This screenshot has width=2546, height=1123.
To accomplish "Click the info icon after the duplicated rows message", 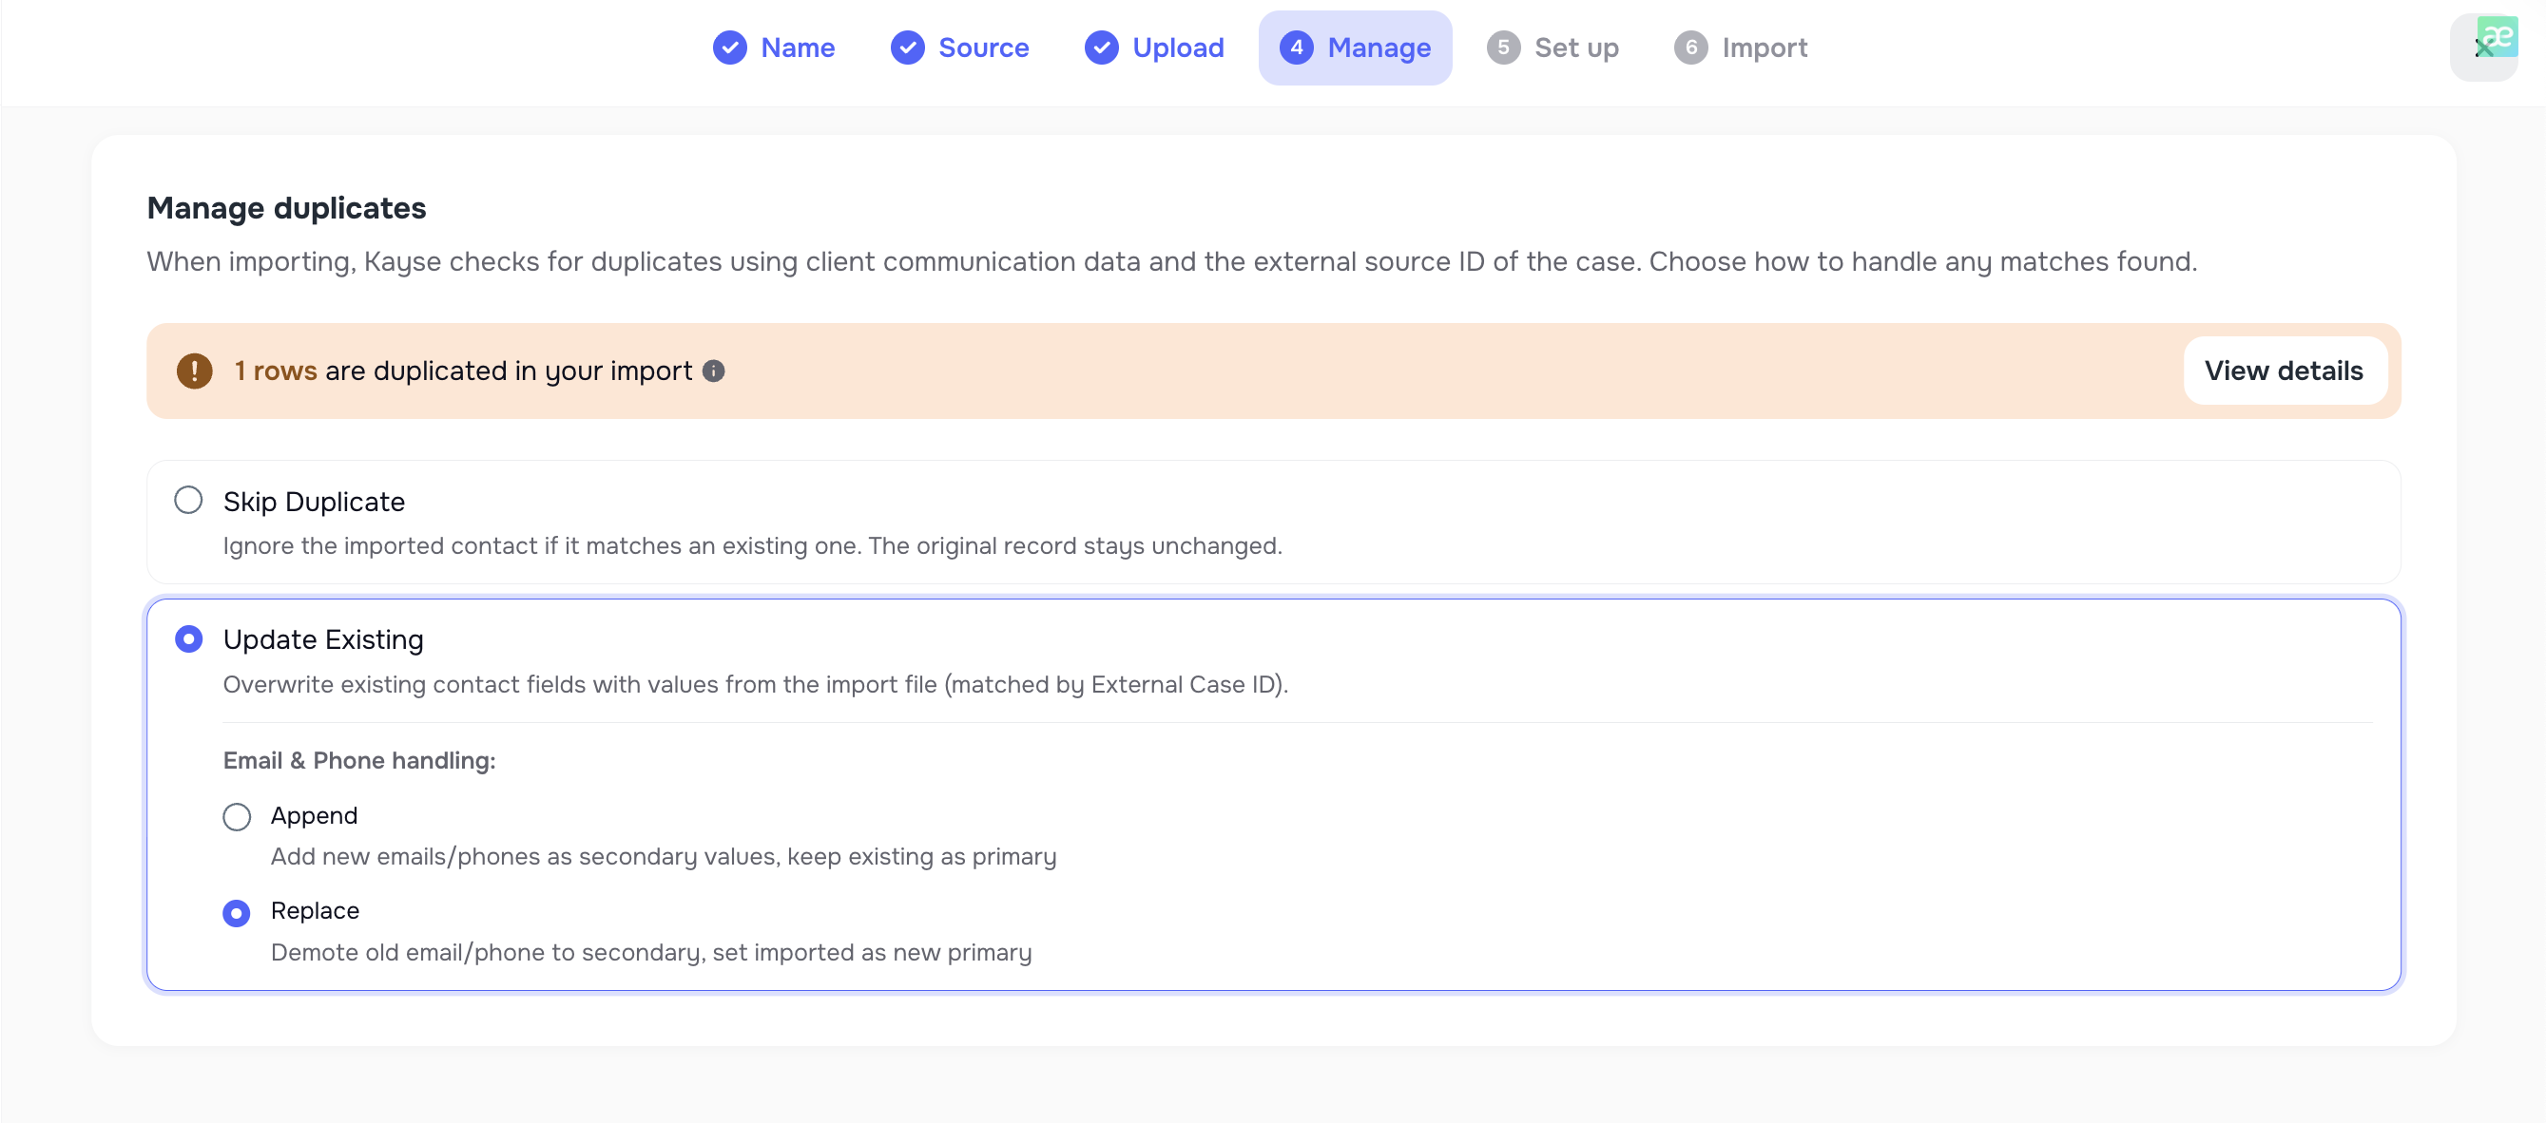I will click(714, 371).
